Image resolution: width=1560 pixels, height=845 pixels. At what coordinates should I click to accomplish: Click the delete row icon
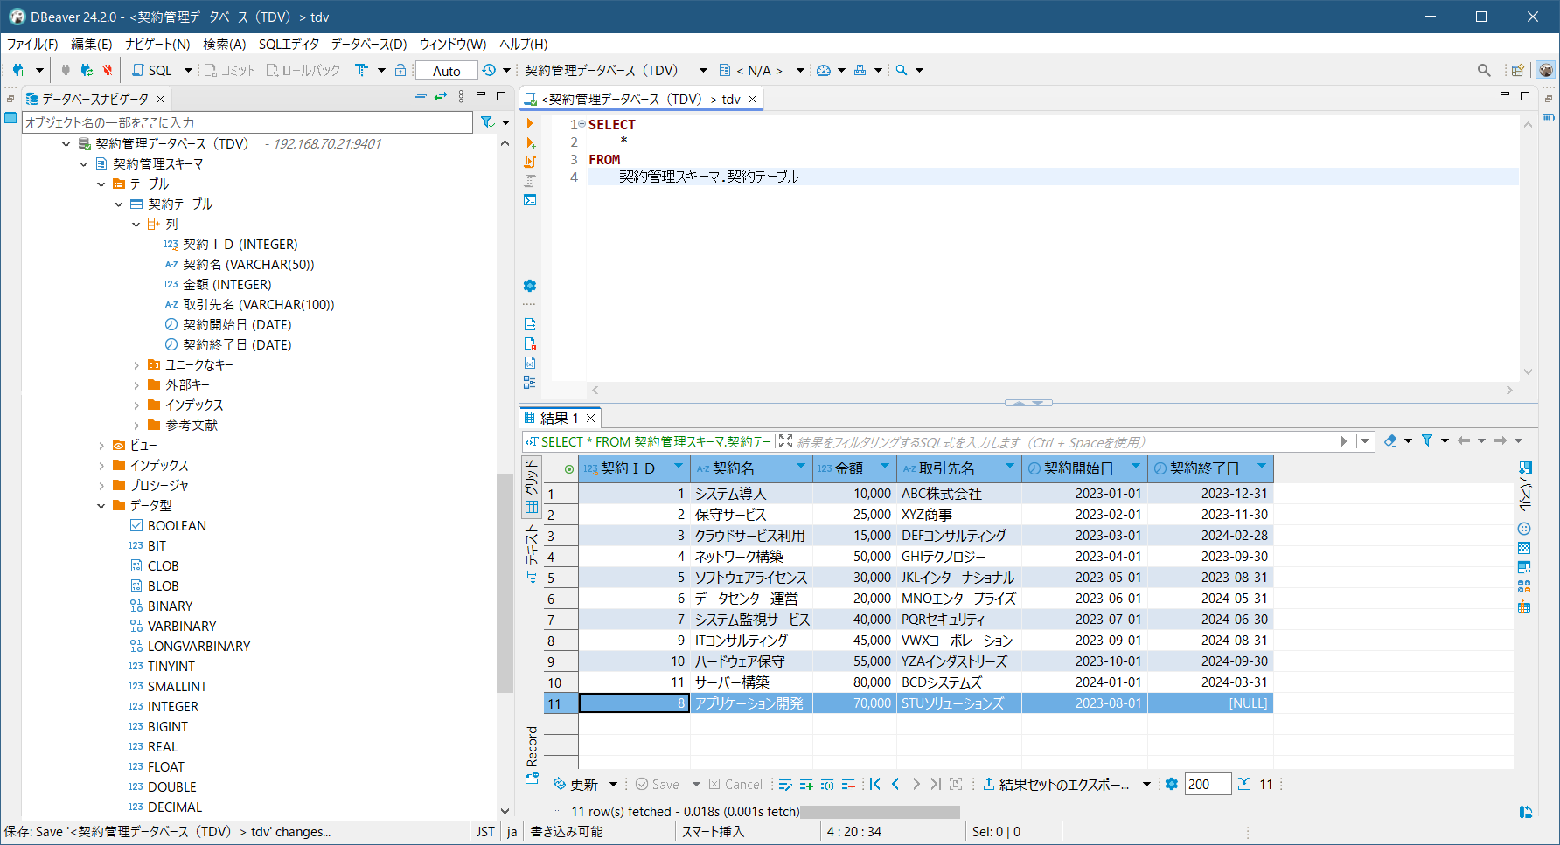coord(848,784)
